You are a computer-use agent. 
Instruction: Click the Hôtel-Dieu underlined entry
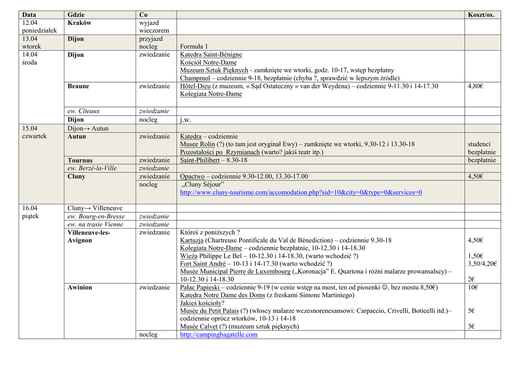(x=192, y=86)
